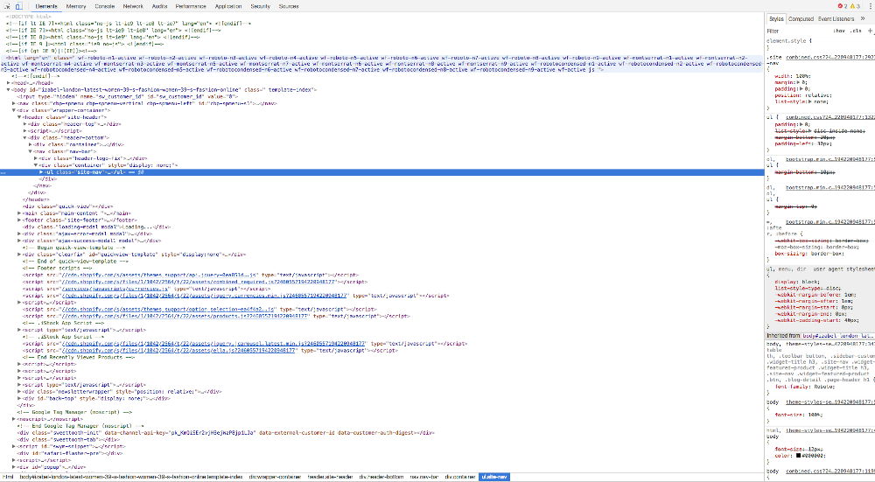Open the combined.css source link for .site-nav

pos(829,57)
